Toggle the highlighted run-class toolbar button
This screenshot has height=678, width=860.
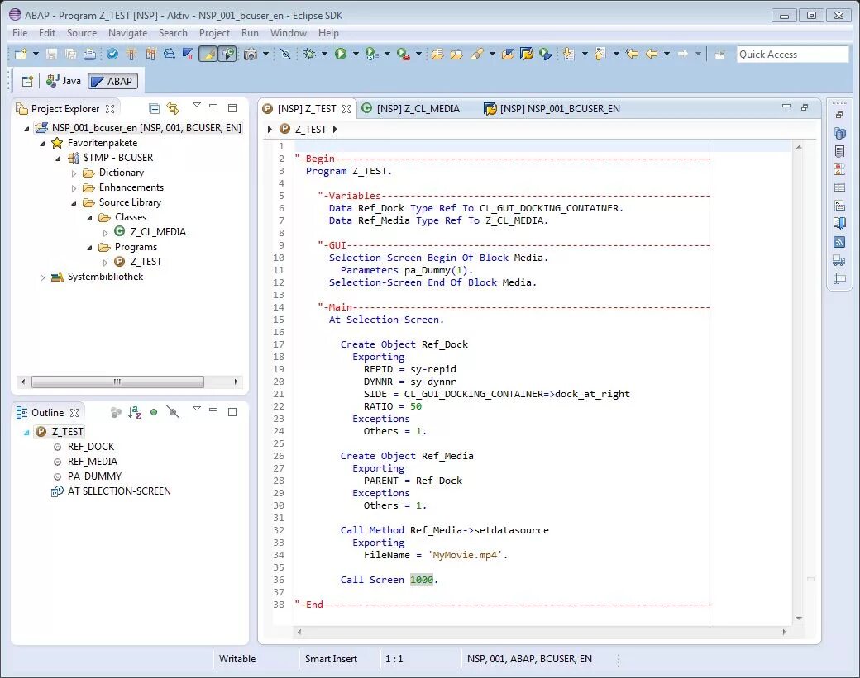click(227, 54)
